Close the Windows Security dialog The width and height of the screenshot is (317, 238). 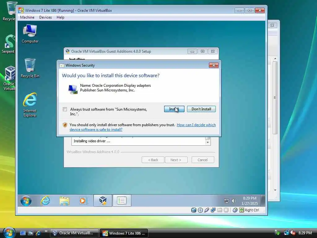[214, 65]
